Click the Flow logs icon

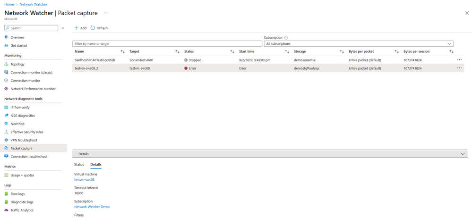[6, 193]
